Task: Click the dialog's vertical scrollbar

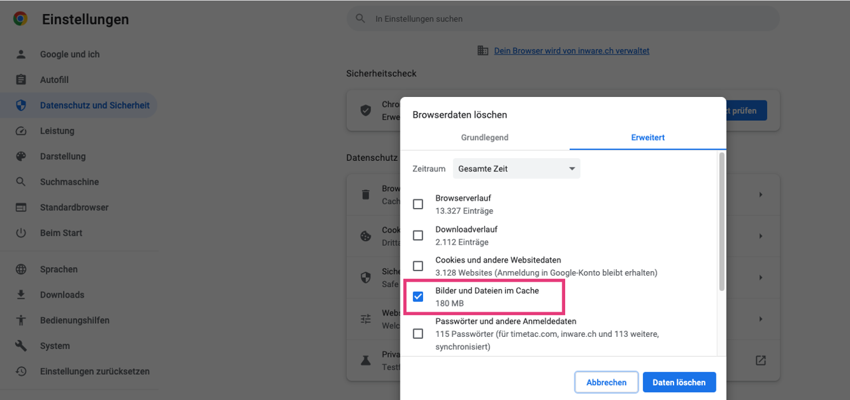Action: (x=721, y=223)
